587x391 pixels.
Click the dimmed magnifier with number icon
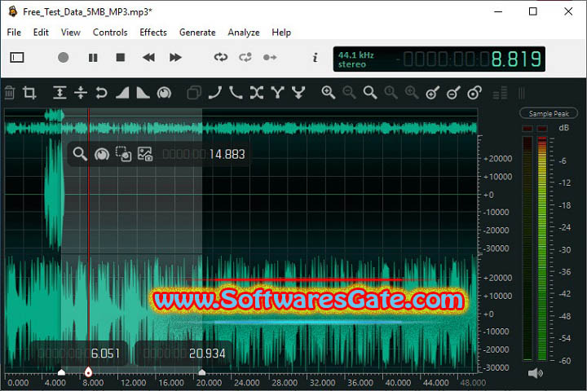point(391,92)
